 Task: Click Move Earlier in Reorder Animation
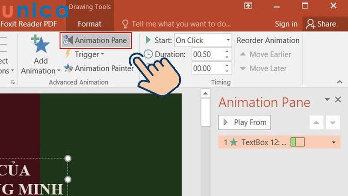265,54
